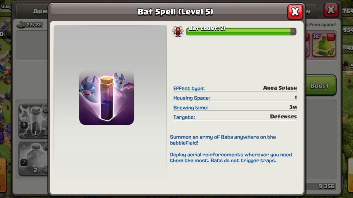Click the Effect type row
353x198 pixels.
coord(235,88)
